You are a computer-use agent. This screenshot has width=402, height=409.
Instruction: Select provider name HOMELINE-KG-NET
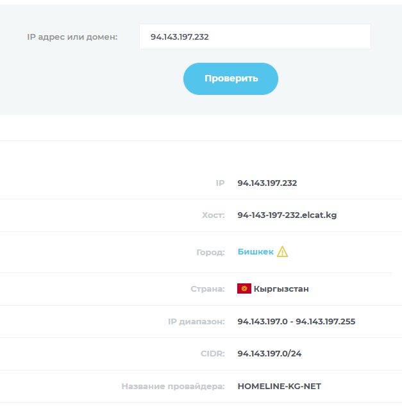pos(279,386)
